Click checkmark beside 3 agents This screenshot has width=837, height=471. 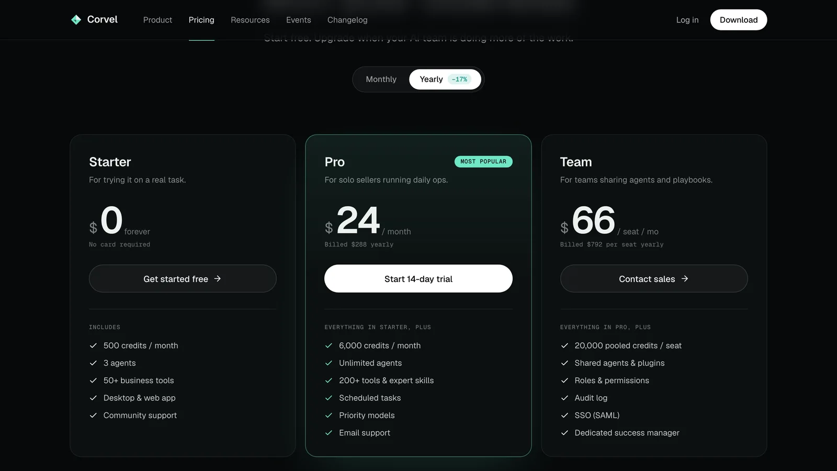tap(93, 363)
